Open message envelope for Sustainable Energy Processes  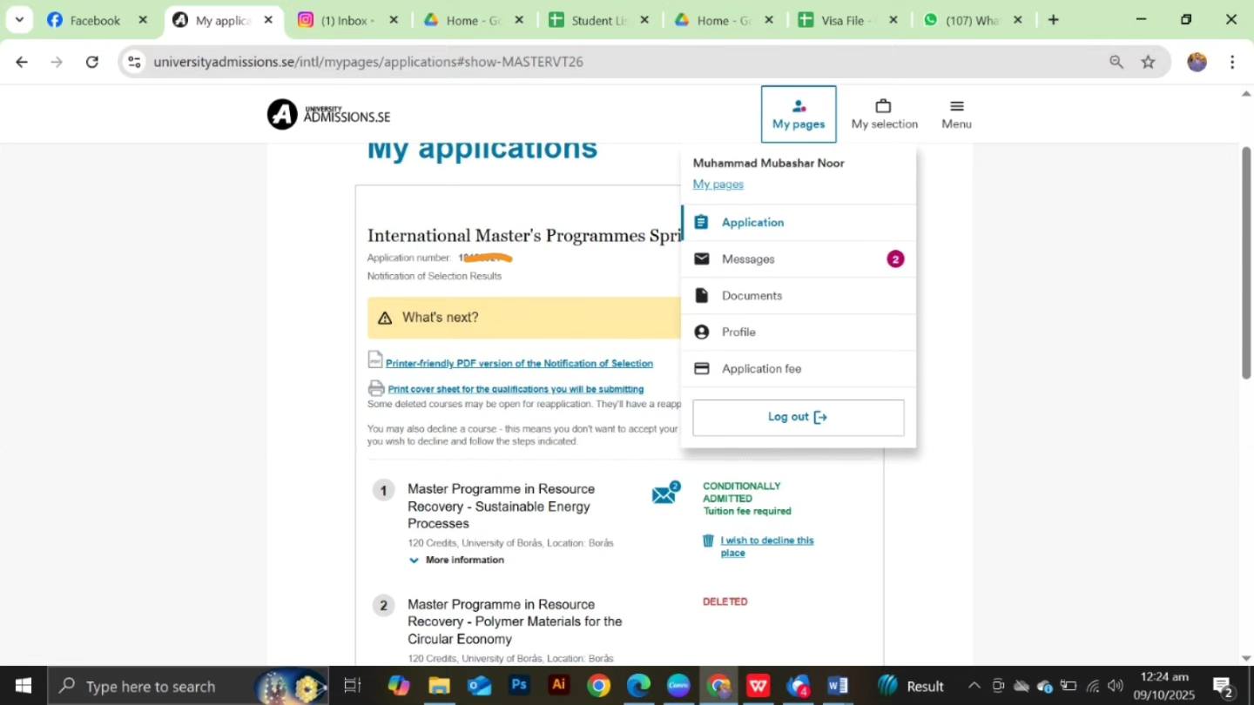point(665,493)
